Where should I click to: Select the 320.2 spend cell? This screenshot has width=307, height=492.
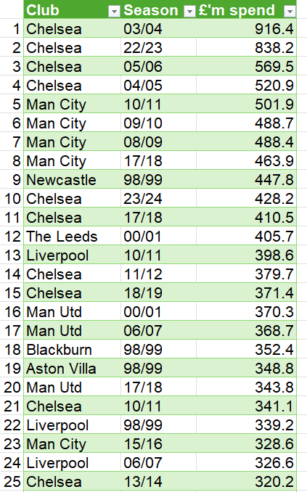pos(247,480)
